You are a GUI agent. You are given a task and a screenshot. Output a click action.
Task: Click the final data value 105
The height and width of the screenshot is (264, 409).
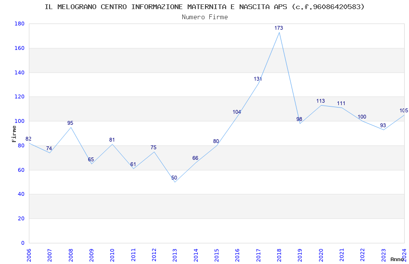coord(404,111)
